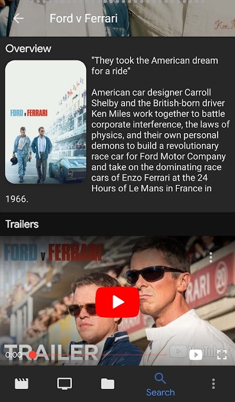
Task: Tap the FORD v FERRARI logo in the trailer
Action: tap(53, 252)
